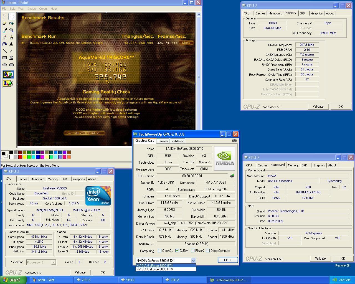The height and width of the screenshot is (284, 355).
Task: Open Graphics tab in CPU-Z Mainboard window
Action: click(x=319, y=165)
